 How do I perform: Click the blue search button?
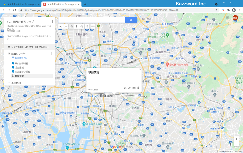click(131, 20)
